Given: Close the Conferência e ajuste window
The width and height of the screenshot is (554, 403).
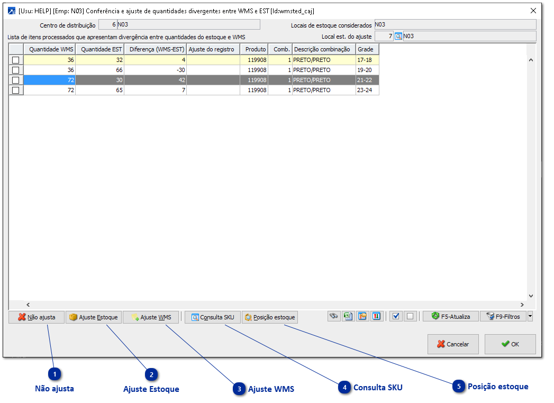Looking at the screenshot, I should pyautogui.click(x=533, y=11).
